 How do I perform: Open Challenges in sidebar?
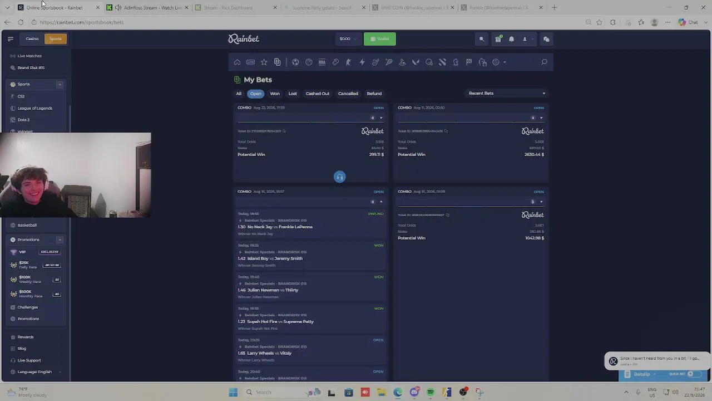click(27, 307)
